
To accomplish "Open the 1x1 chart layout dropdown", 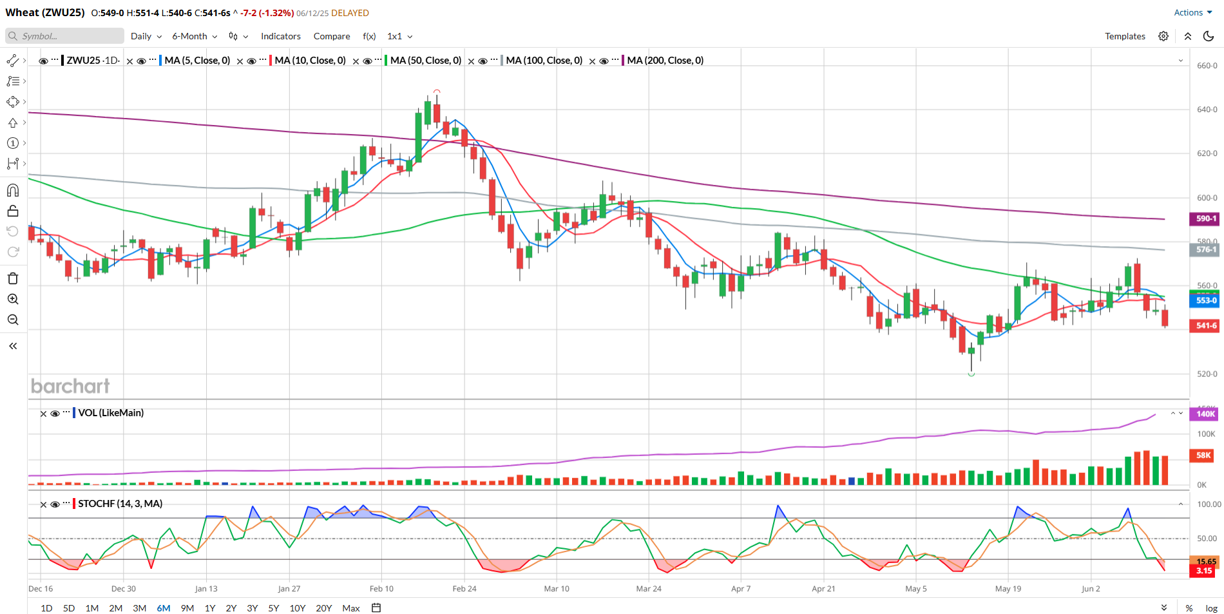I will click(400, 36).
